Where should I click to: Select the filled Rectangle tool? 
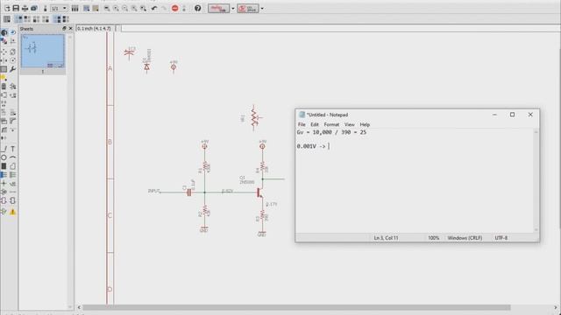pyautogui.click(x=4, y=166)
